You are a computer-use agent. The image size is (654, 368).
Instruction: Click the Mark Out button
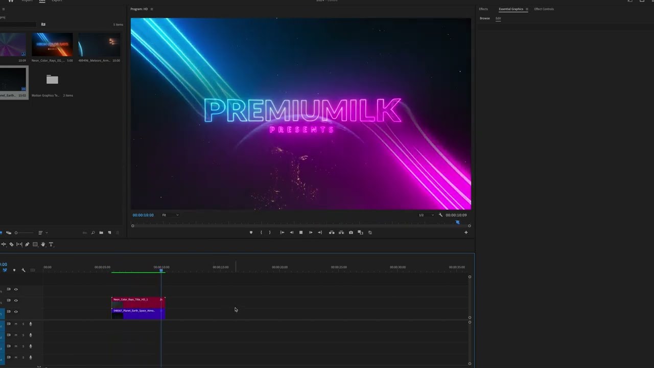tap(270, 233)
